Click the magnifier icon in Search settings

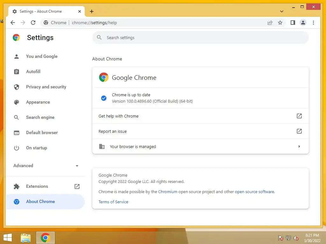point(99,37)
